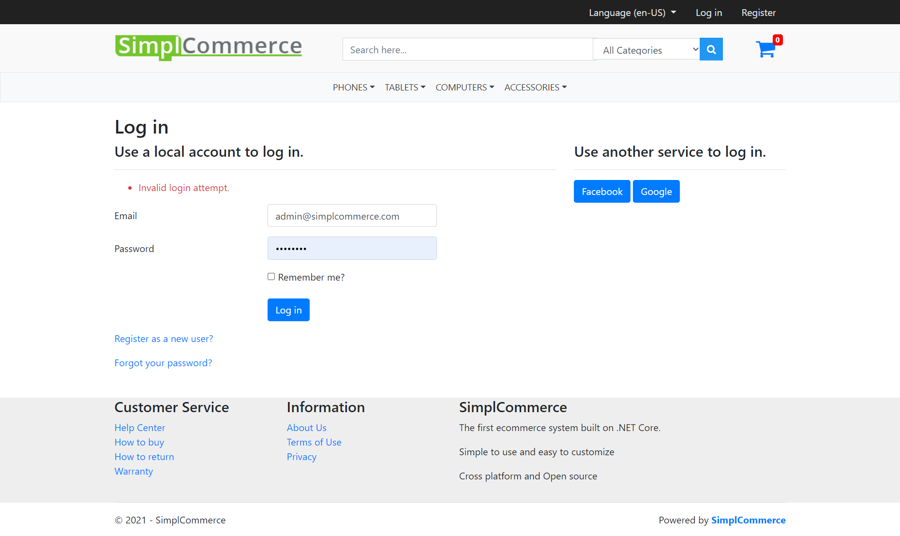Focus the Email input field

click(x=352, y=216)
